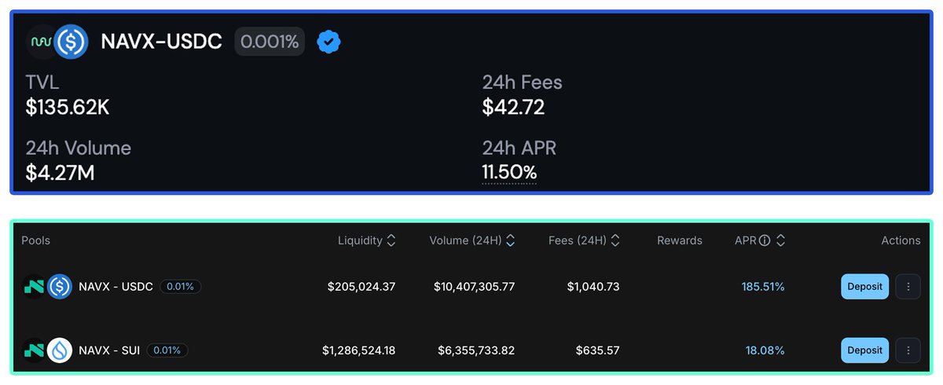Deposit into the NAVX - USDC pool

coord(865,287)
